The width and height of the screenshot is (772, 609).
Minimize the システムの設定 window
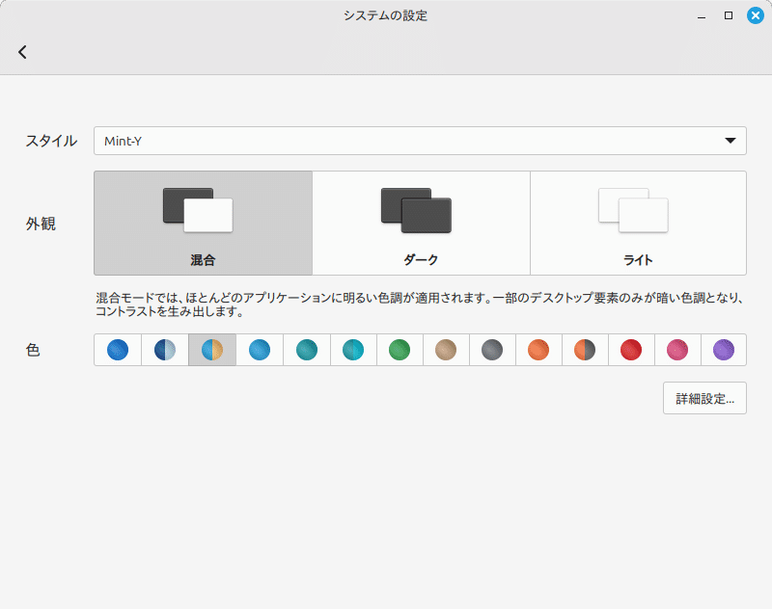coord(702,15)
